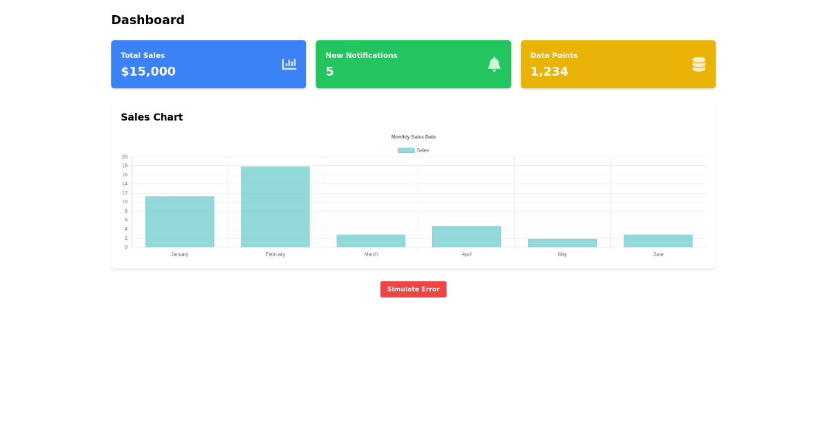827x434 pixels.
Task: Click the Sales Chart section title
Action: point(152,117)
